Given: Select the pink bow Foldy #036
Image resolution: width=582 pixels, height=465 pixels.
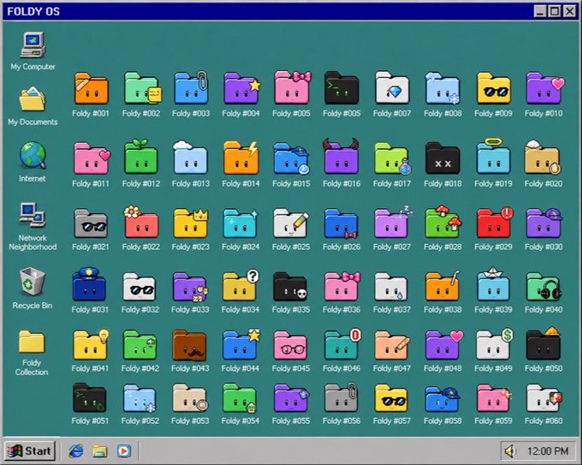Looking at the screenshot, I should pos(341,286).
